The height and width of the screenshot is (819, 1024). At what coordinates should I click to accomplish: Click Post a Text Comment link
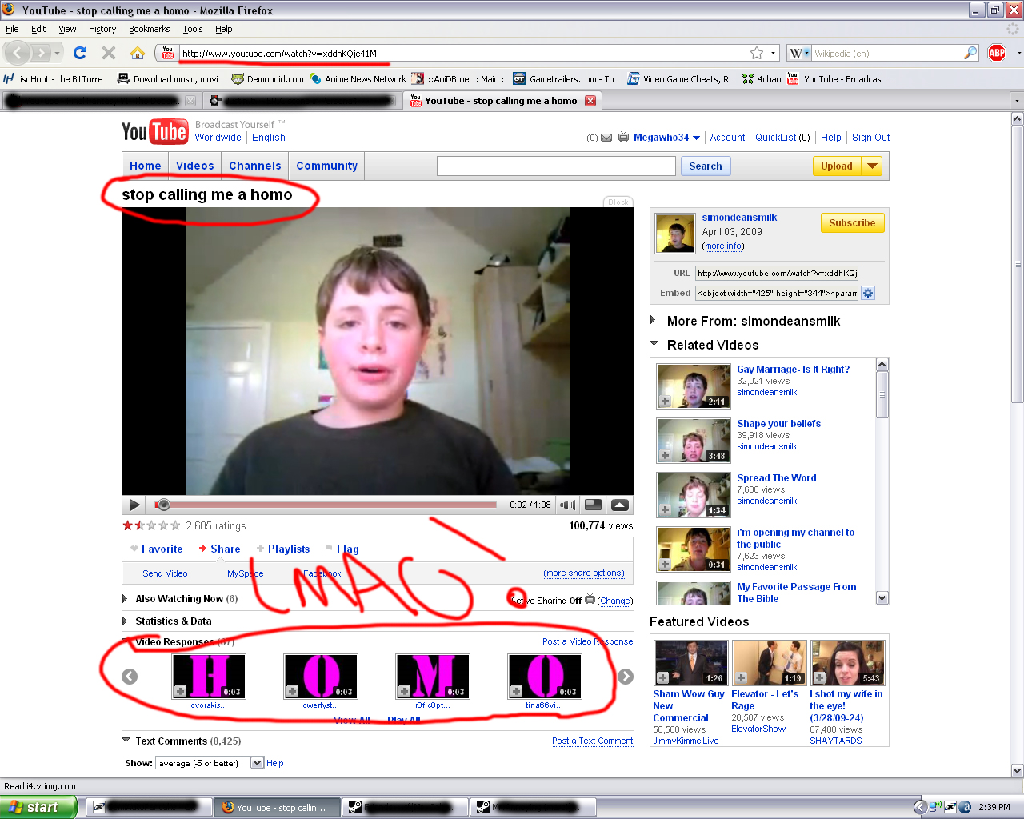[593, 741]
